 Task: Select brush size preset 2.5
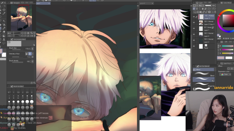click(27, 91)
